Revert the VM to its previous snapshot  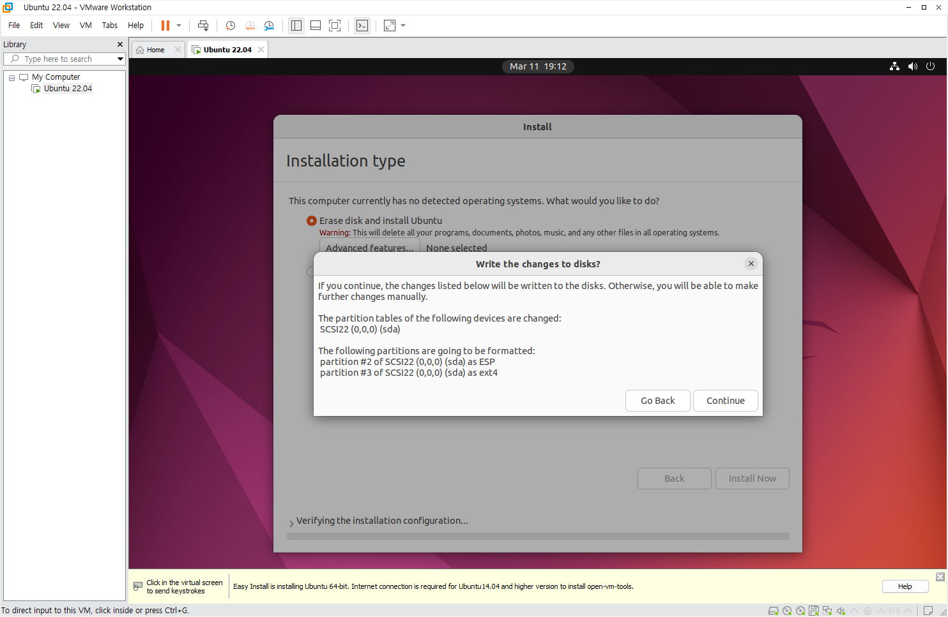[250, 26]
